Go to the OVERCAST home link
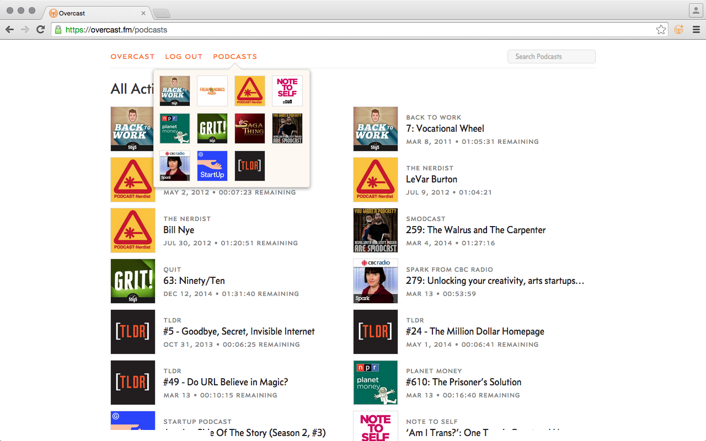The width and height of the screenshot is (706, 441). (x=132, y=57)
